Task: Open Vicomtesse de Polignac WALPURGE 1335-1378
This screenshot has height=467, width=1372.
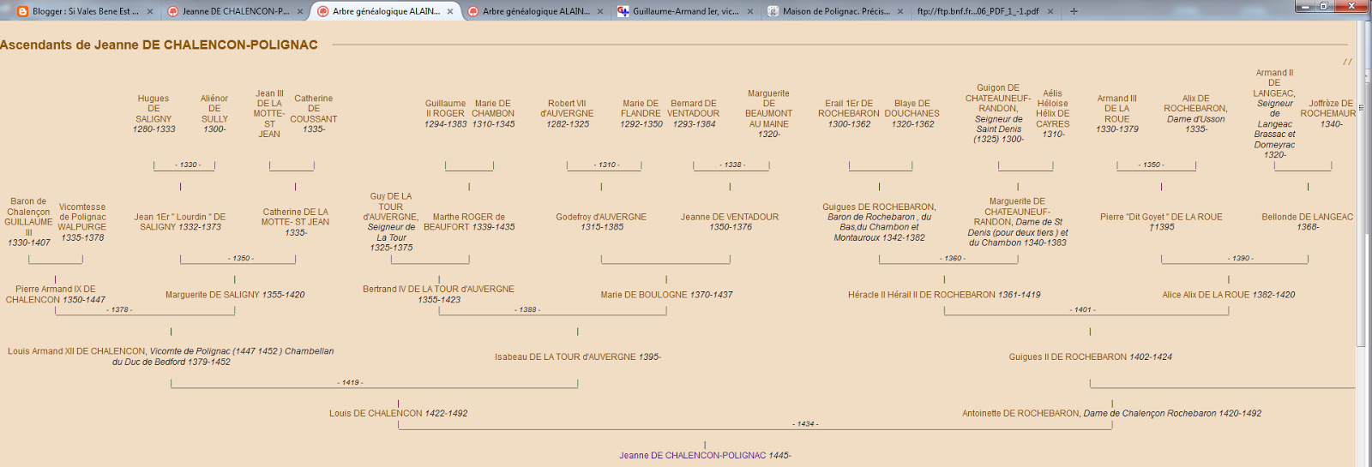Action: (x=82, y=222)
